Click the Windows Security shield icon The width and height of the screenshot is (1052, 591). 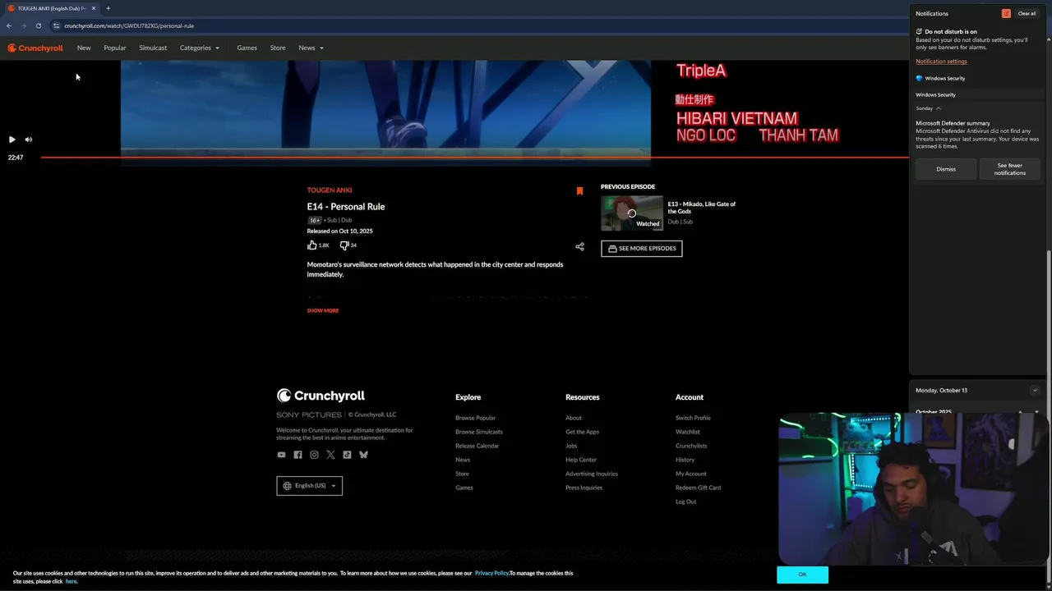(919, 78)
